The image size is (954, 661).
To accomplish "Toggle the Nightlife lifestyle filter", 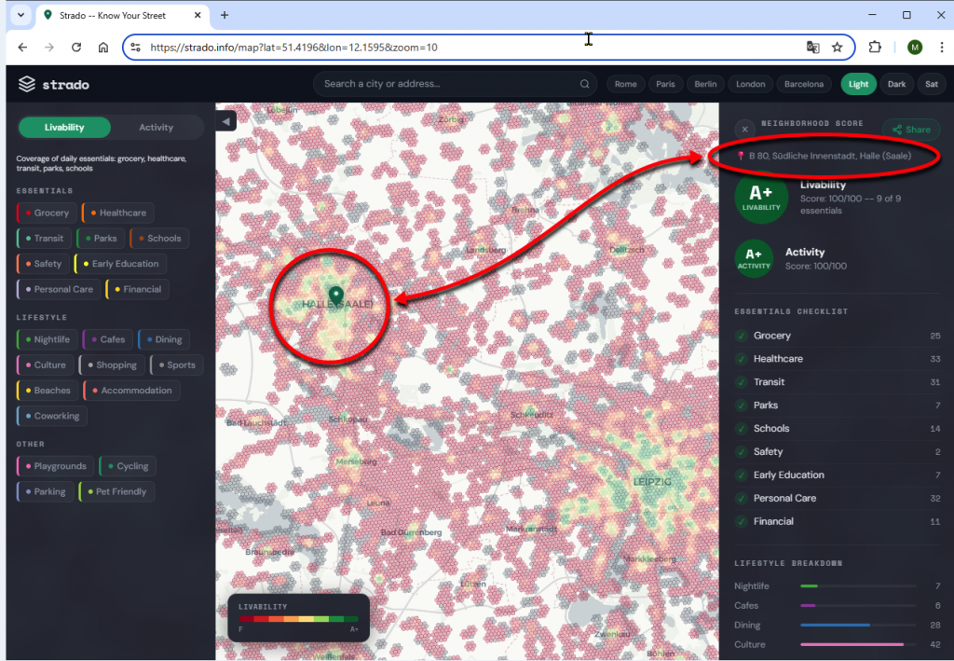I will [47, 339].
